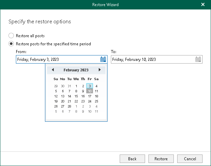The image size is (211, 166).
Task: Select Restore posts for specified time period
Action: [x=11, y=44]
